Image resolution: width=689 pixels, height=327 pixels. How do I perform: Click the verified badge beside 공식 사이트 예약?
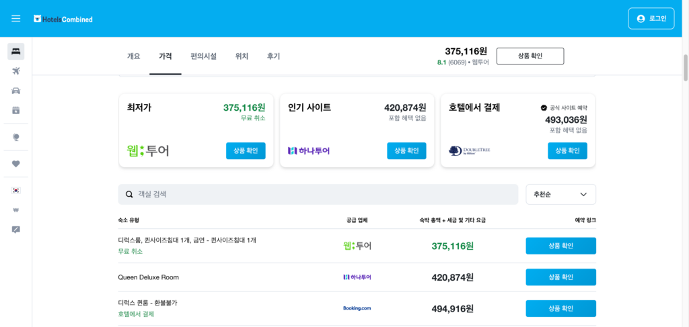coord(544,107)
